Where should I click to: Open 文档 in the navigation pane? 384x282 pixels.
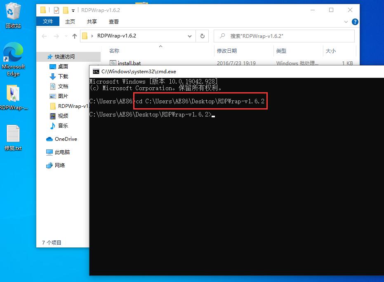pyautogui.click(x=63, y=86)
